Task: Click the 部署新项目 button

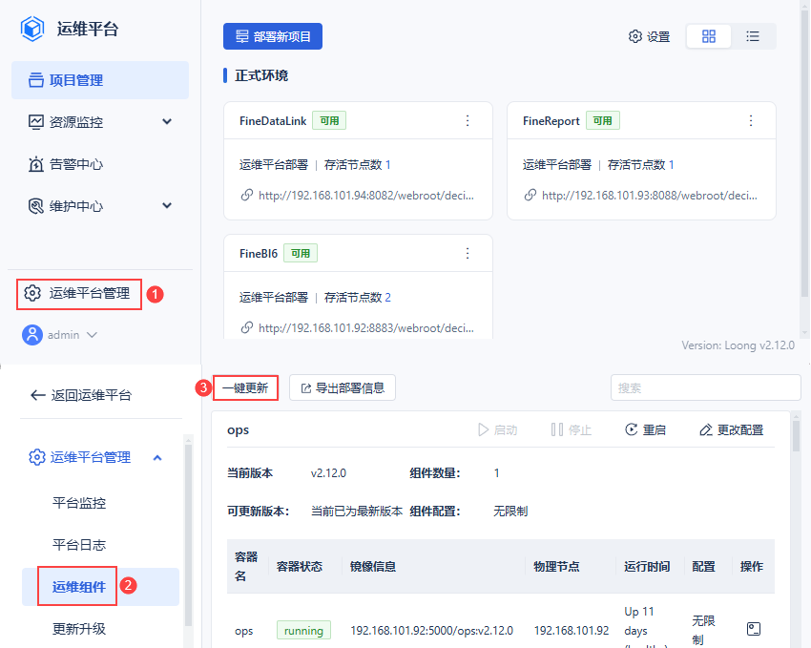Action: point(273,36)
